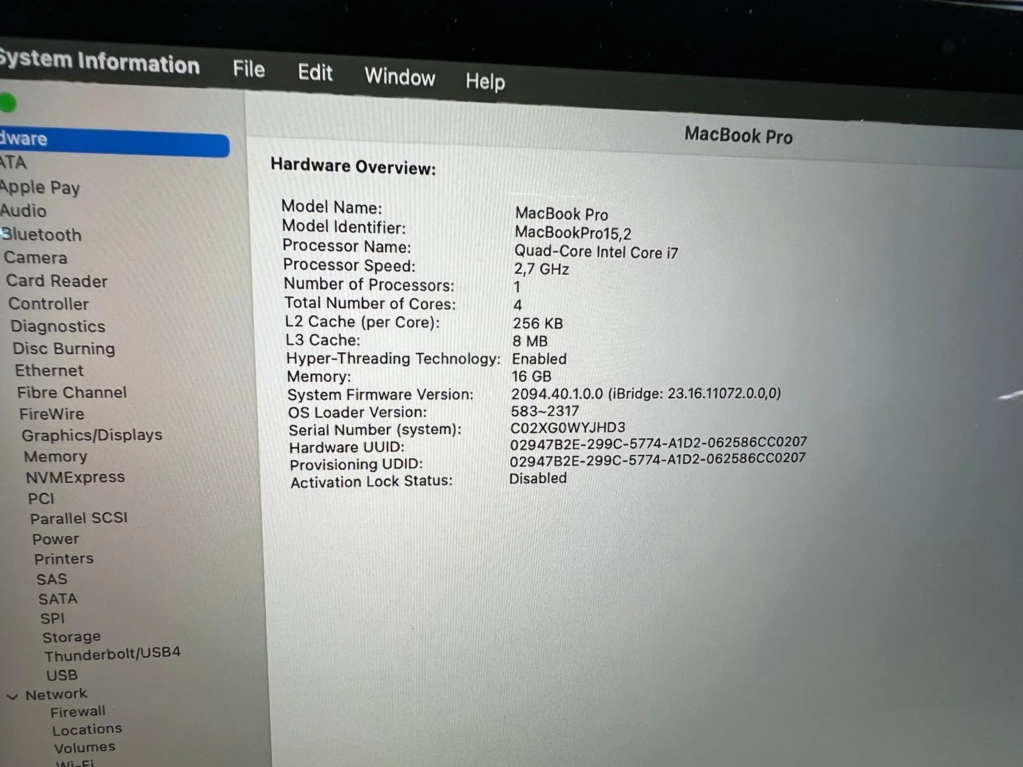1023x767 pixels.
Task: Select Card Reader in sidebar
Action: [x=57, y=281]
